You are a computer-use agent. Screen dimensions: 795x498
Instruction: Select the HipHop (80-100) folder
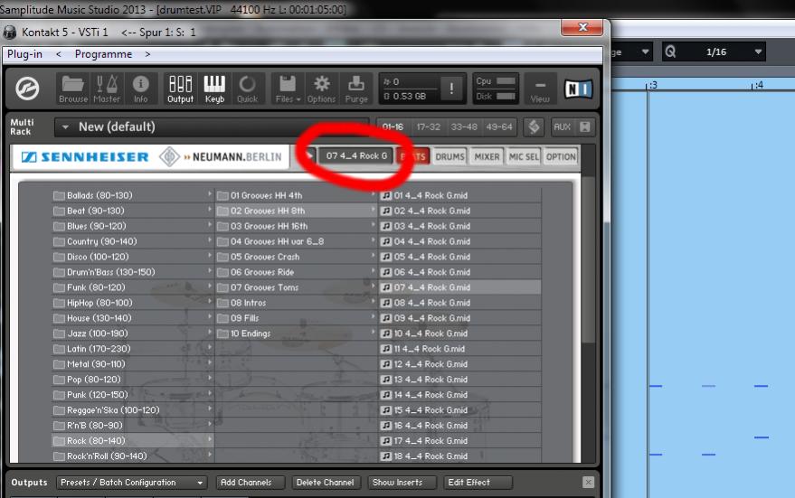point(132,303)
